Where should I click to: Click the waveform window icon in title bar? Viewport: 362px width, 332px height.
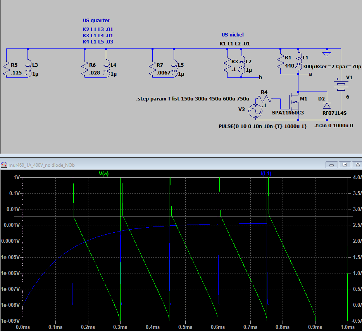pyautogui.click(x=4, y=165)
